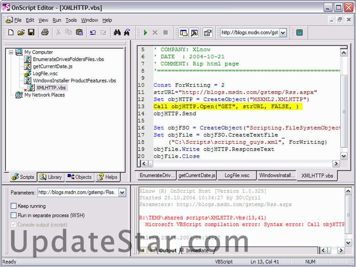Screen dimensions: 356x267
Task: Enable Run in separate process (WSH)
Action: pos(14,215)
